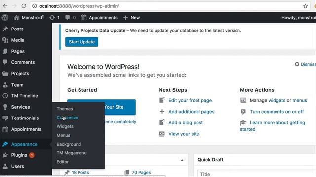The width and height of the screenshot is (316, 177).
Task: Reload the page with the refresh icon
Action: pyautogui.click(x=24, y=6)
